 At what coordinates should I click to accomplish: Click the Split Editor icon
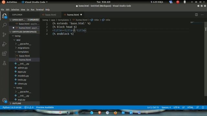tap(196, 15)
